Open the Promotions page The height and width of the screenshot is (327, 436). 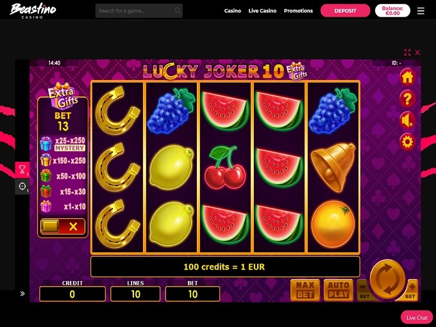click(x=298, y=11)
